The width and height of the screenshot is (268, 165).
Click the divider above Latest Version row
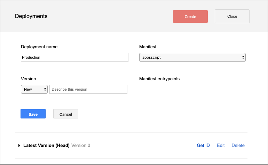pos(131,133)
